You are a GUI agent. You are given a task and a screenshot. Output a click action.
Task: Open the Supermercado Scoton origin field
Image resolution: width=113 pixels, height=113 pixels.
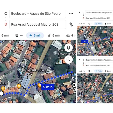[99, 60]
